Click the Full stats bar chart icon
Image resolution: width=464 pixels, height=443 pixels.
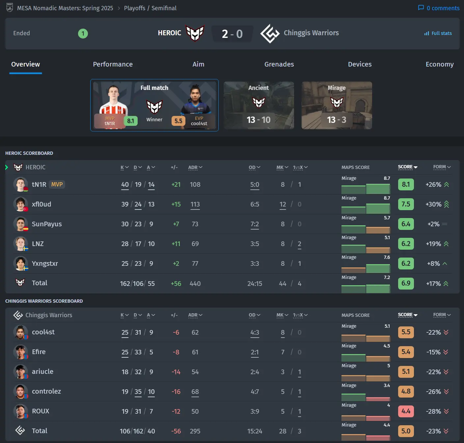coord(426,33)
